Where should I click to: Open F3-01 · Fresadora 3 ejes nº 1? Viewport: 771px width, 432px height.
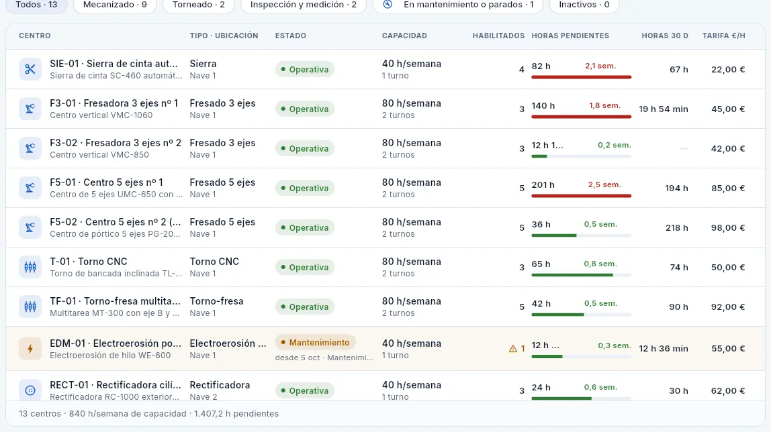click(x=114, y=103)
